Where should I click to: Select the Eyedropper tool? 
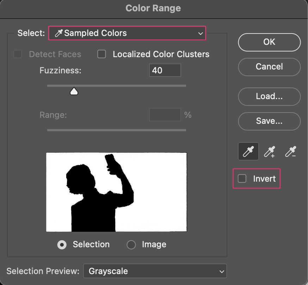[x=248, y=151]
